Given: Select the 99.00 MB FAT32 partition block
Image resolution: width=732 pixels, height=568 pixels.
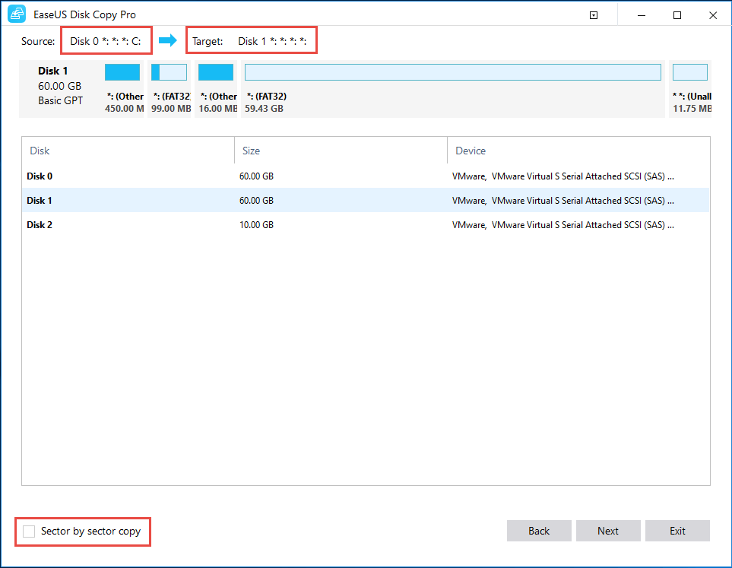Looking at the screenshot, I should (169, 71).
